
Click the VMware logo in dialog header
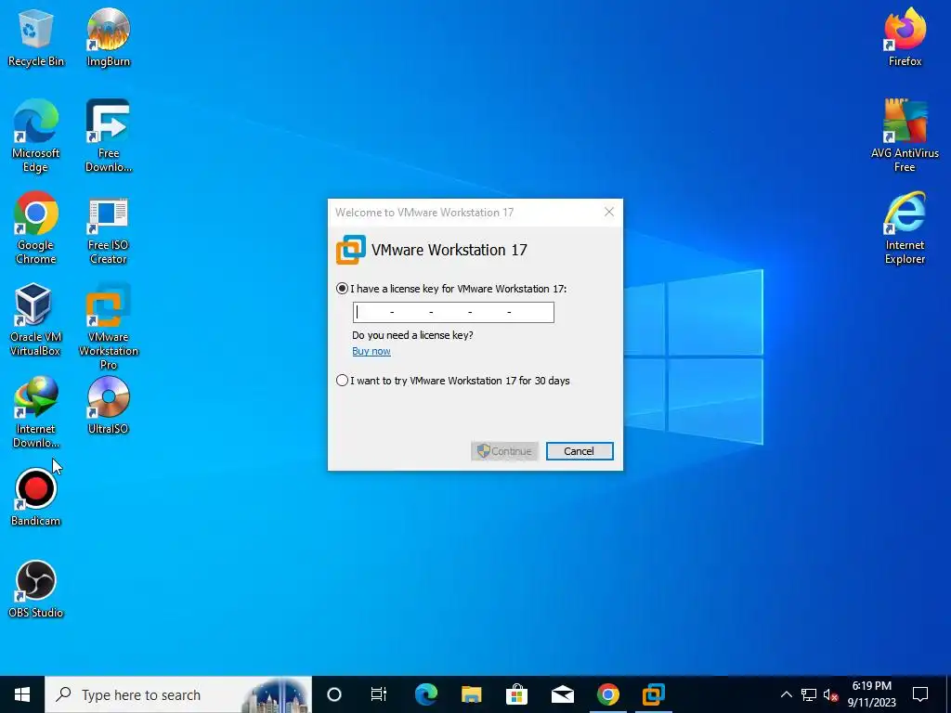pos(351,250)
